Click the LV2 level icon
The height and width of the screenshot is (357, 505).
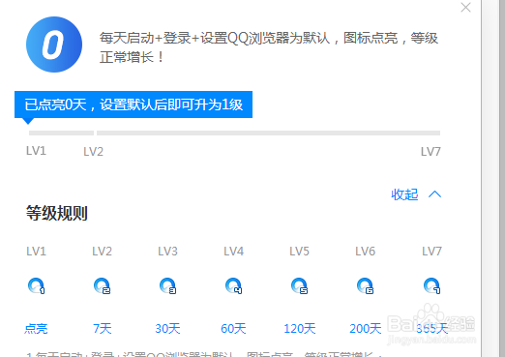click(x=103, y=285)
